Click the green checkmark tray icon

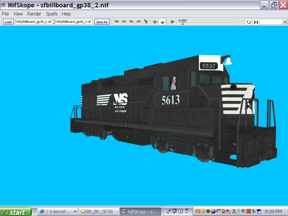pos(238,211)
